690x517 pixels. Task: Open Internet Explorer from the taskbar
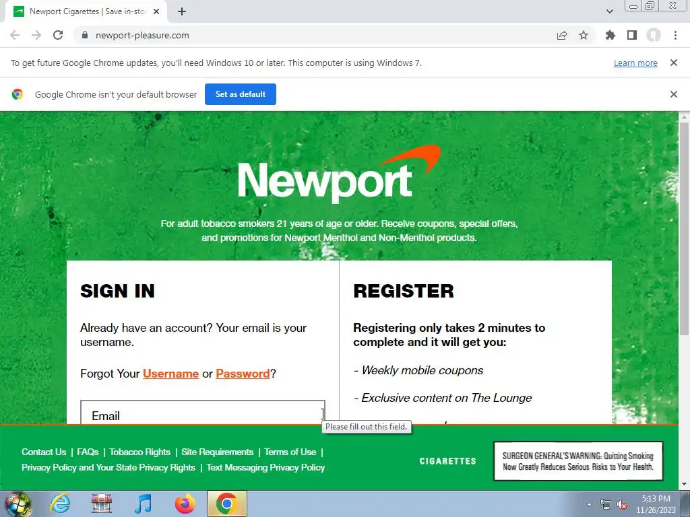60,504
